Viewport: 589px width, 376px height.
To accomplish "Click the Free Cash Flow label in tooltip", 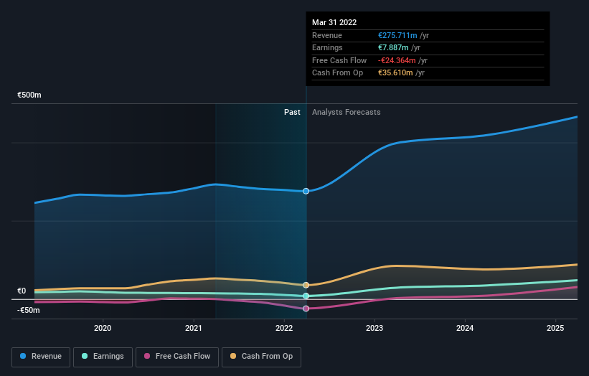I will (x=339, y=60).
